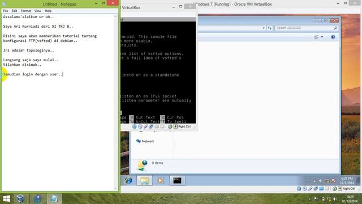362x204 pixels.
Task: Click host volume speaker icon in system tray
Action: (335, 199)
